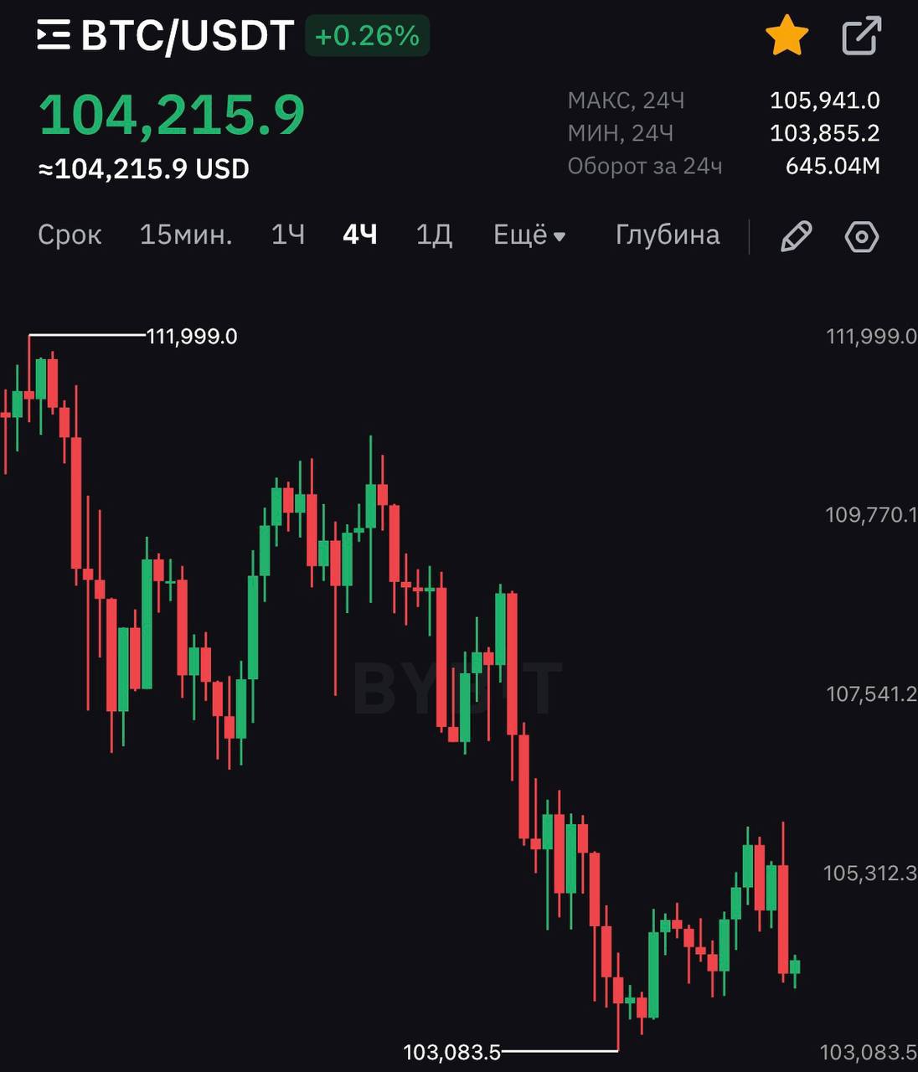
Task: Expand the Ещё timeframe dropdown
Action: [529, 234]
